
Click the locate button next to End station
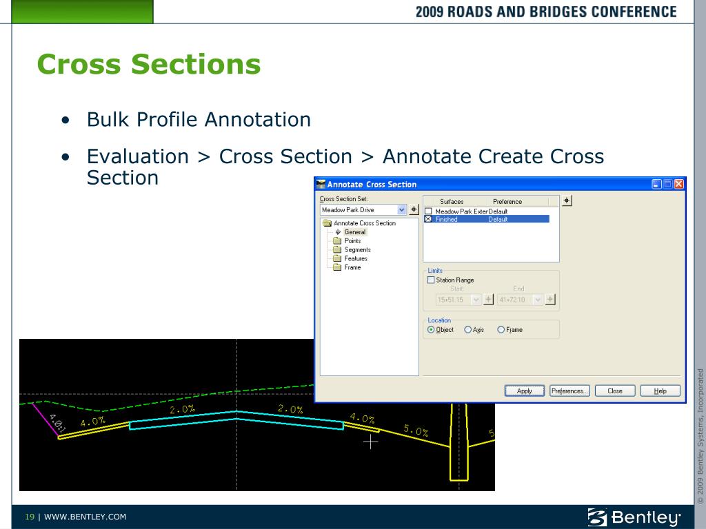(x=549, y=300)
